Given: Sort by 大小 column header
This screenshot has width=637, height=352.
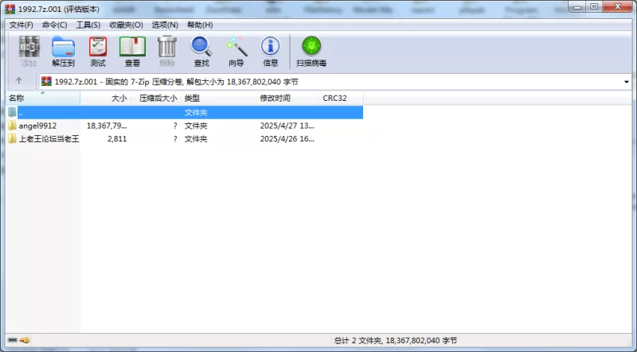Looking at the screenshot, I should pyautogui.click(x=105, y=99).
